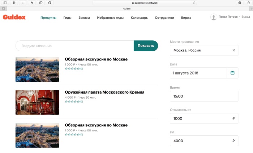Viewport: 253px width, 153px height.
Task: Go to the Заказы section
Action: [x=84, y=17]
